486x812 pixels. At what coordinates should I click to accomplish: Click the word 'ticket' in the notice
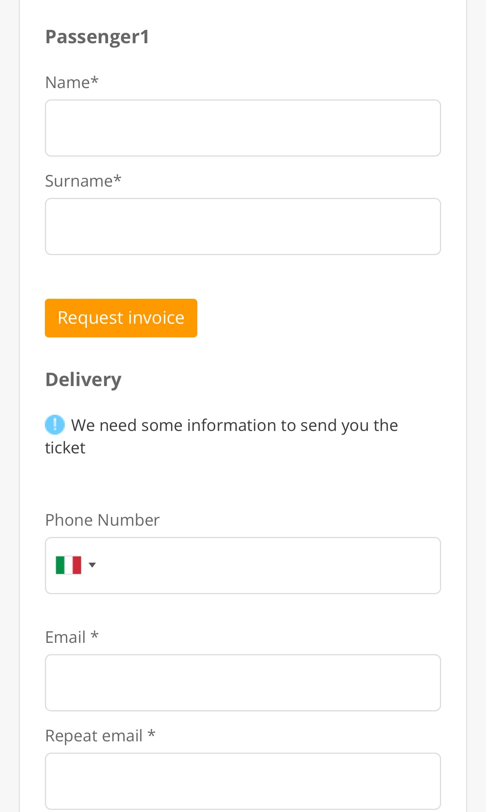[x=65, y=448]
